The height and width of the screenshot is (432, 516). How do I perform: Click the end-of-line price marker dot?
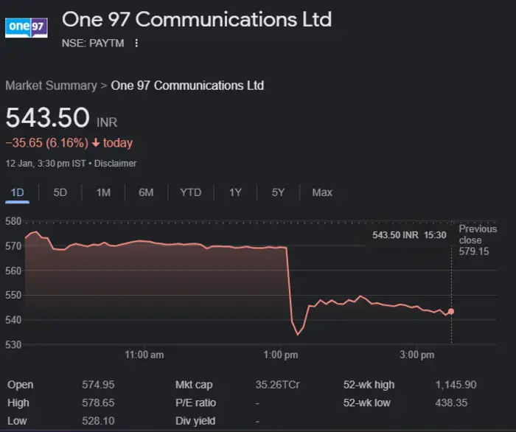(x=451, y=312)
